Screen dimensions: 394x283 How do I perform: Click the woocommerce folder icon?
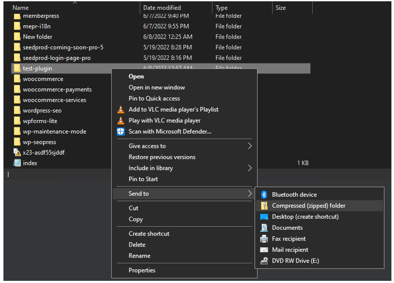[17, 79]
